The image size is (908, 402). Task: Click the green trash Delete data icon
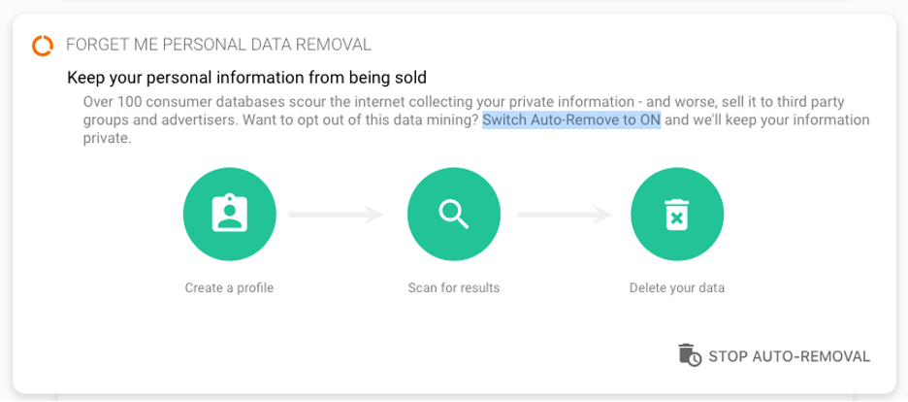pos(676,215)
